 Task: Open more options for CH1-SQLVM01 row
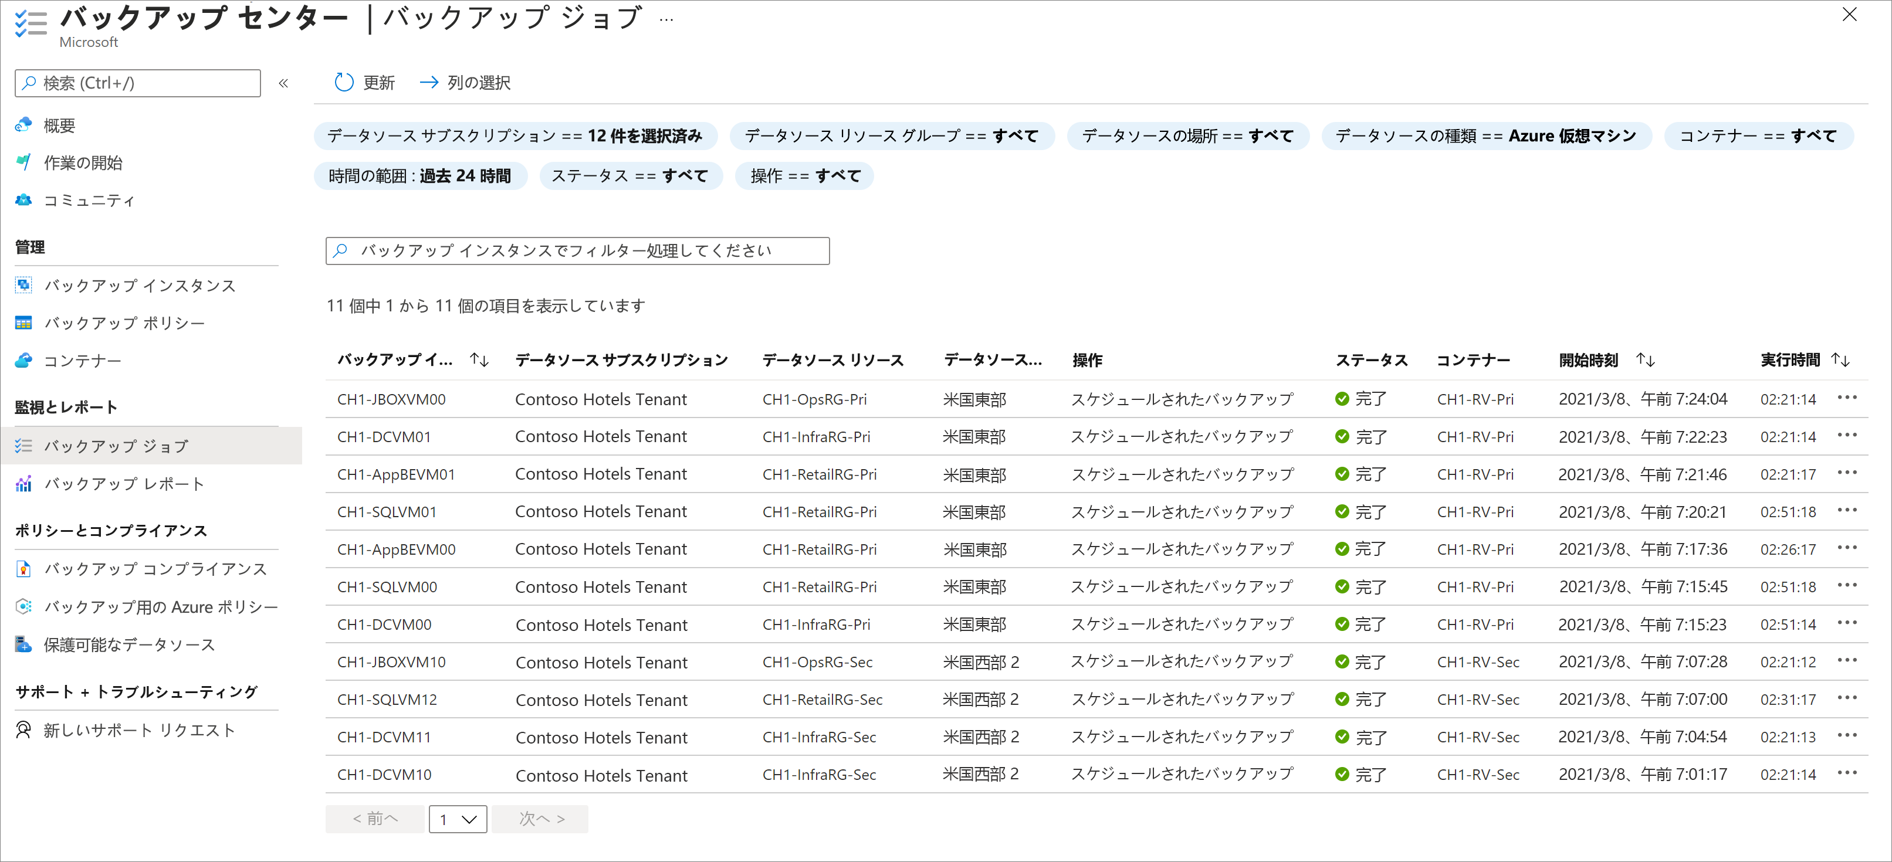[1846, 510]
